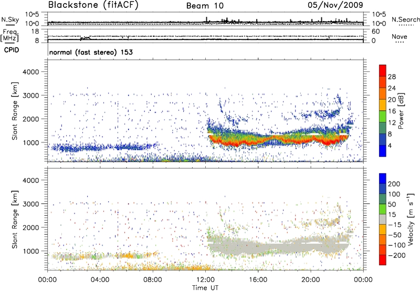Click the "-200" value on the Velocity scale
Viewport: 420px width, 291px height.
[397, 255]
